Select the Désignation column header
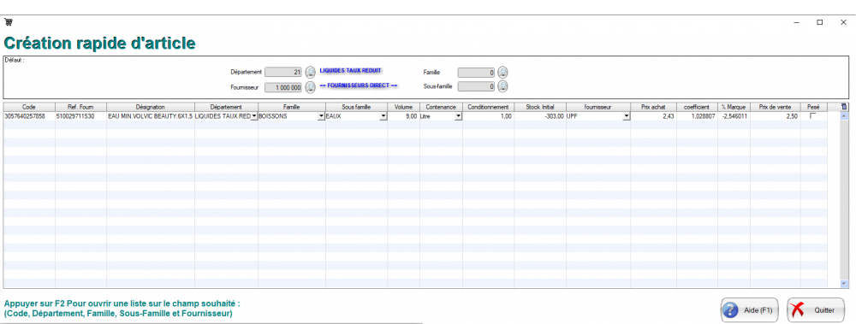 [x=151, y=107]
